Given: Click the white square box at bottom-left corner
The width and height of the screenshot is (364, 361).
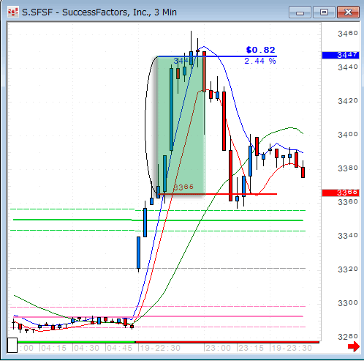Looking at the screenshot, I should [x=12, y=345].
